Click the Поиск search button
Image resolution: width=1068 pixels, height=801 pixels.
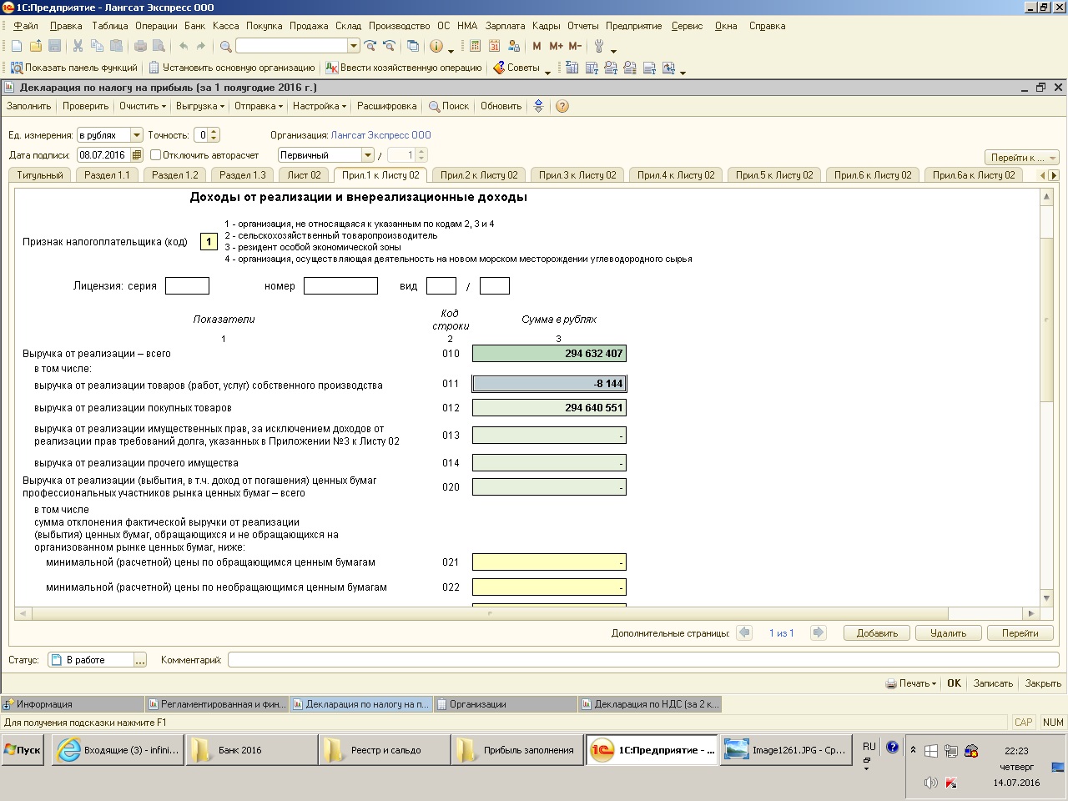[449, 106]
